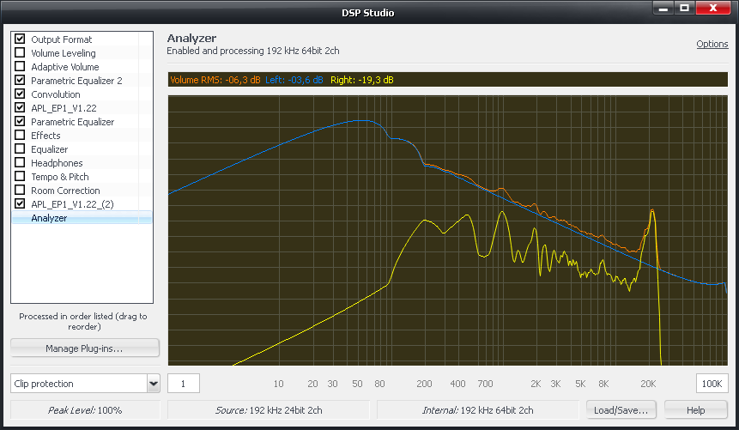Uncheck the APL_EP1_V1.22 checkbox
739x430 pixels.
[x=20, y=107]
